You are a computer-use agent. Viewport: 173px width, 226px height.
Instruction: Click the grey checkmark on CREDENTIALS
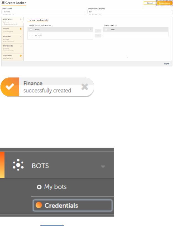pos(21,19)
